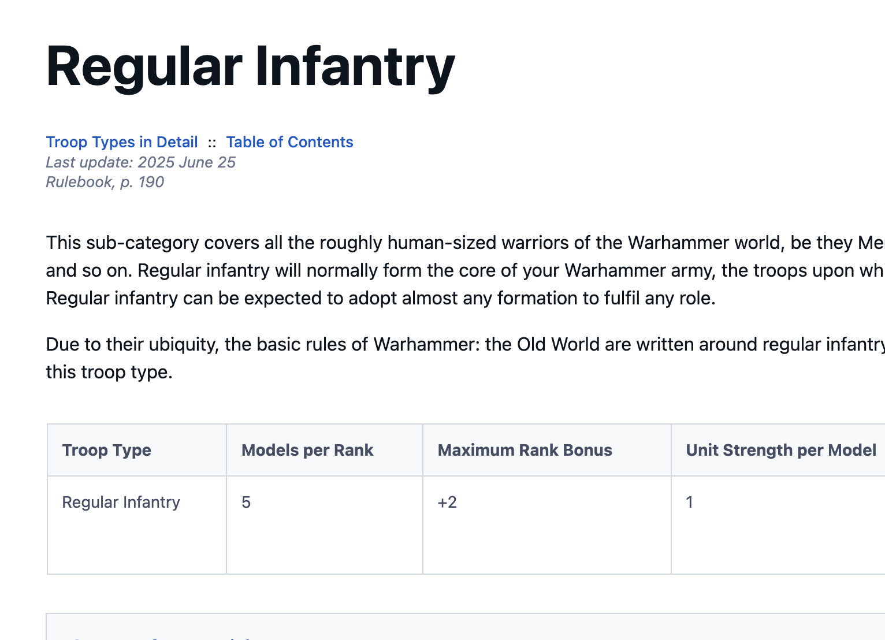Click the paragraph starting 'This sub-category covers'

tap(466, 270)
